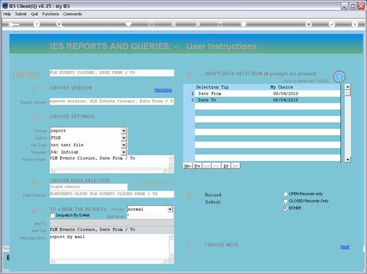Image resolution: width=367 pixels, height=274 pixels.
Task: Click the Message Body text field
Action: tap(110, 247)
